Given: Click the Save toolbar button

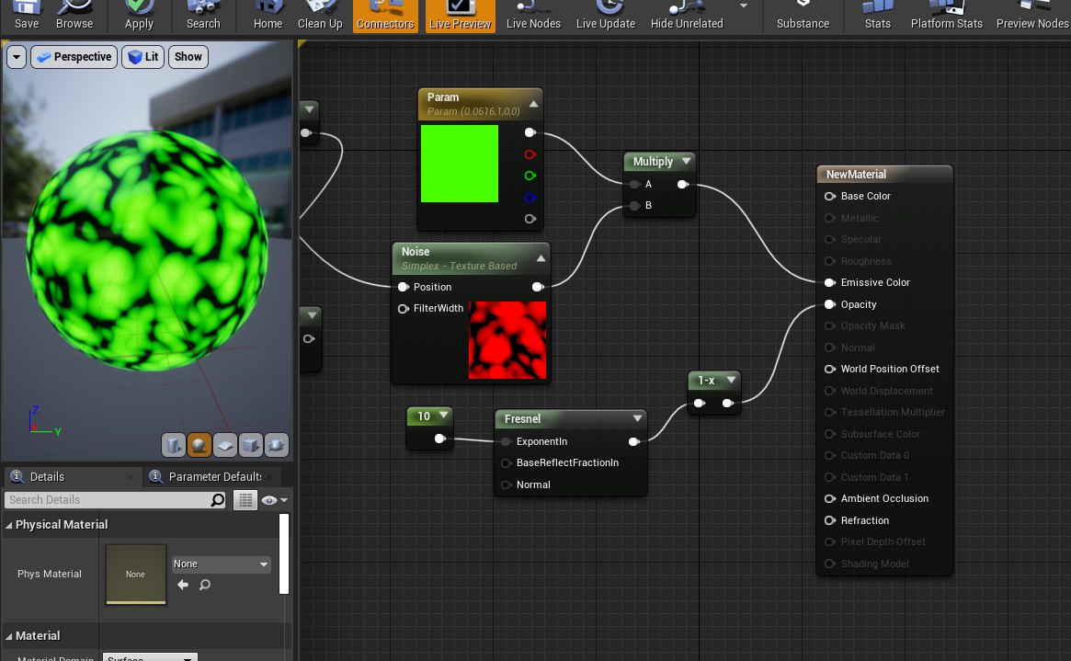Looking at the screenshot, I should click(x=27, y=16).
